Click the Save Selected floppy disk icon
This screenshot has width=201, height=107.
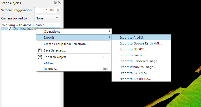40,50
